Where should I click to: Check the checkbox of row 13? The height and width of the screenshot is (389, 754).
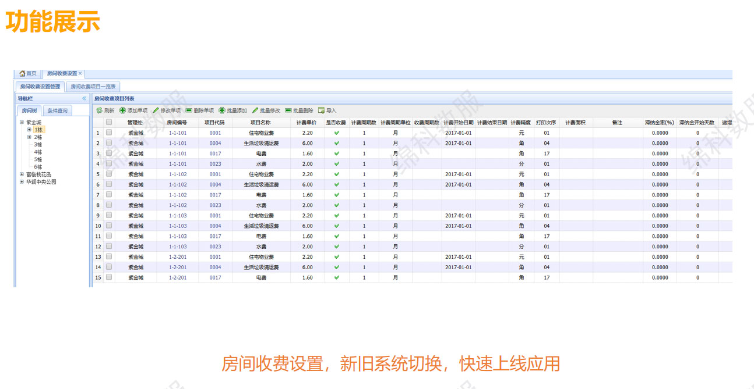click(109, 256)
